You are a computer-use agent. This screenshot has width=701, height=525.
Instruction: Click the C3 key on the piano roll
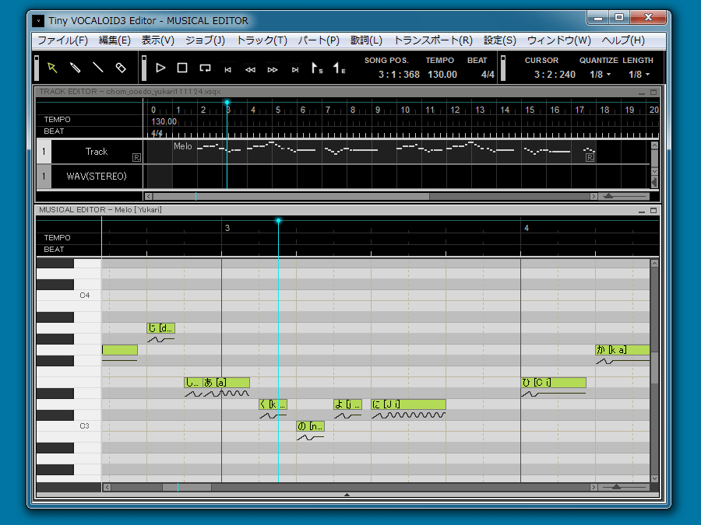point(70,426)
